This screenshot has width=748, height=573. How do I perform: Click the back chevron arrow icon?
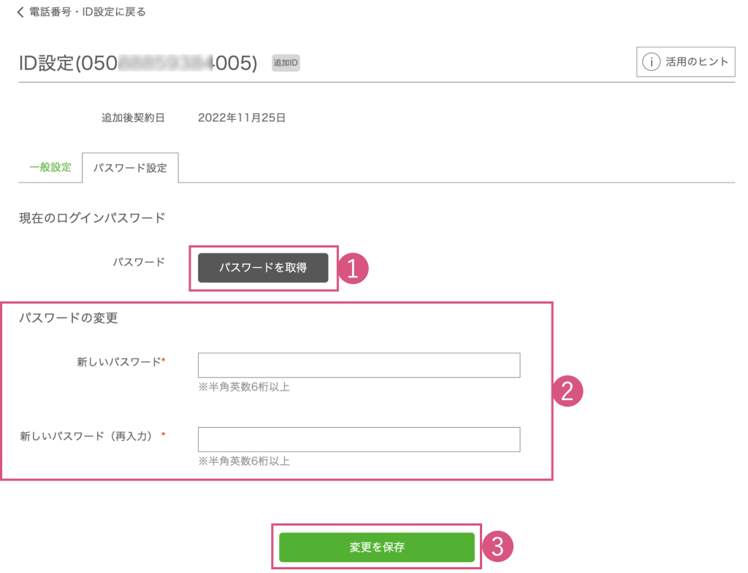click(x=20, y=12)
